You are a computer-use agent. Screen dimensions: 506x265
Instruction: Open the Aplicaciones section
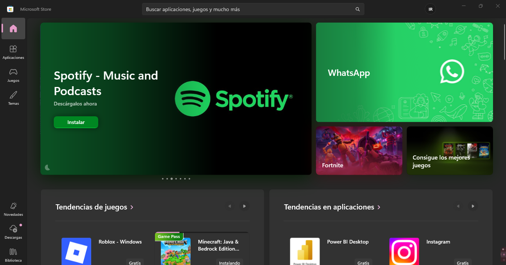click(13, 52)
